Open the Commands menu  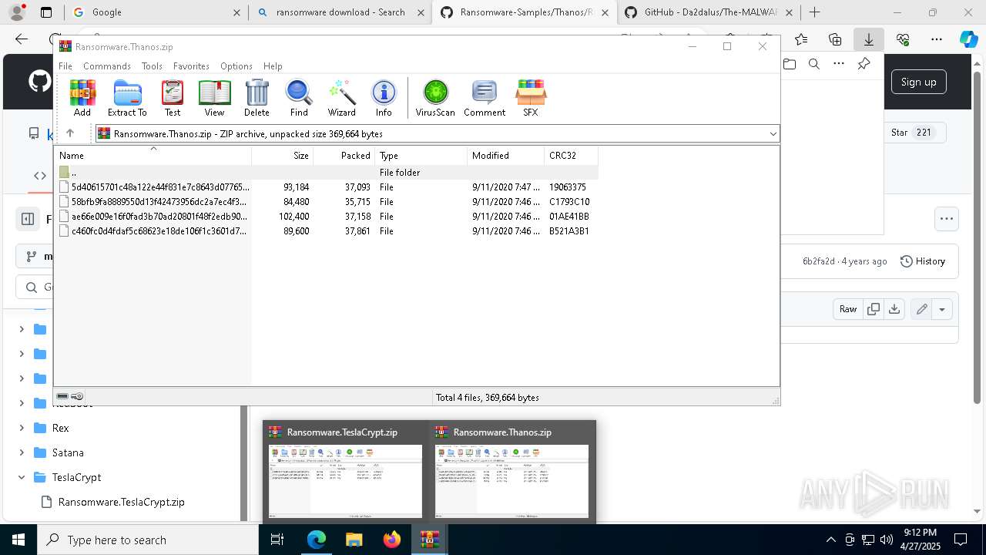[x=107, y=66]
